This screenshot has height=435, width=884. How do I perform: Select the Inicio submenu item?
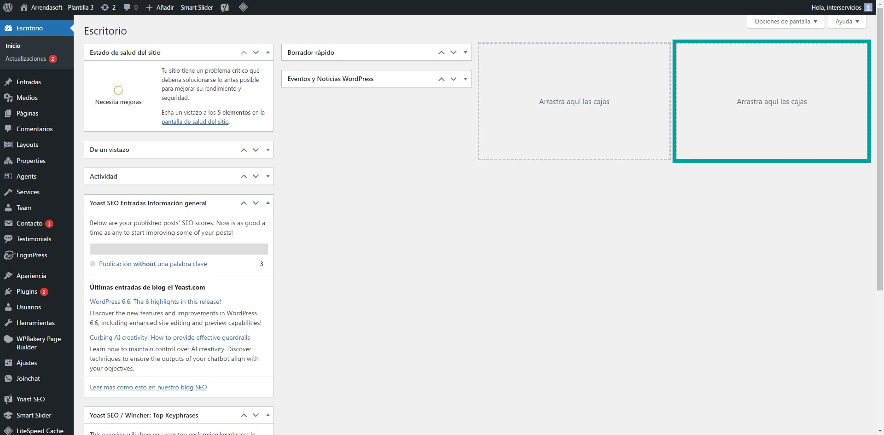click(13, 46)
